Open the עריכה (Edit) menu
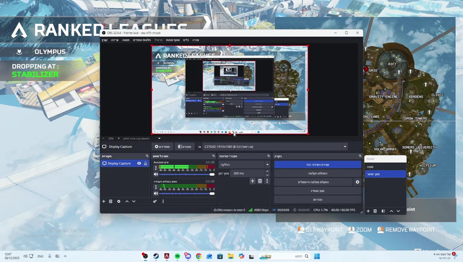Image resolution: width=463 pixels, height=262 pixels. pyautogui.click(x=115, y=40)
